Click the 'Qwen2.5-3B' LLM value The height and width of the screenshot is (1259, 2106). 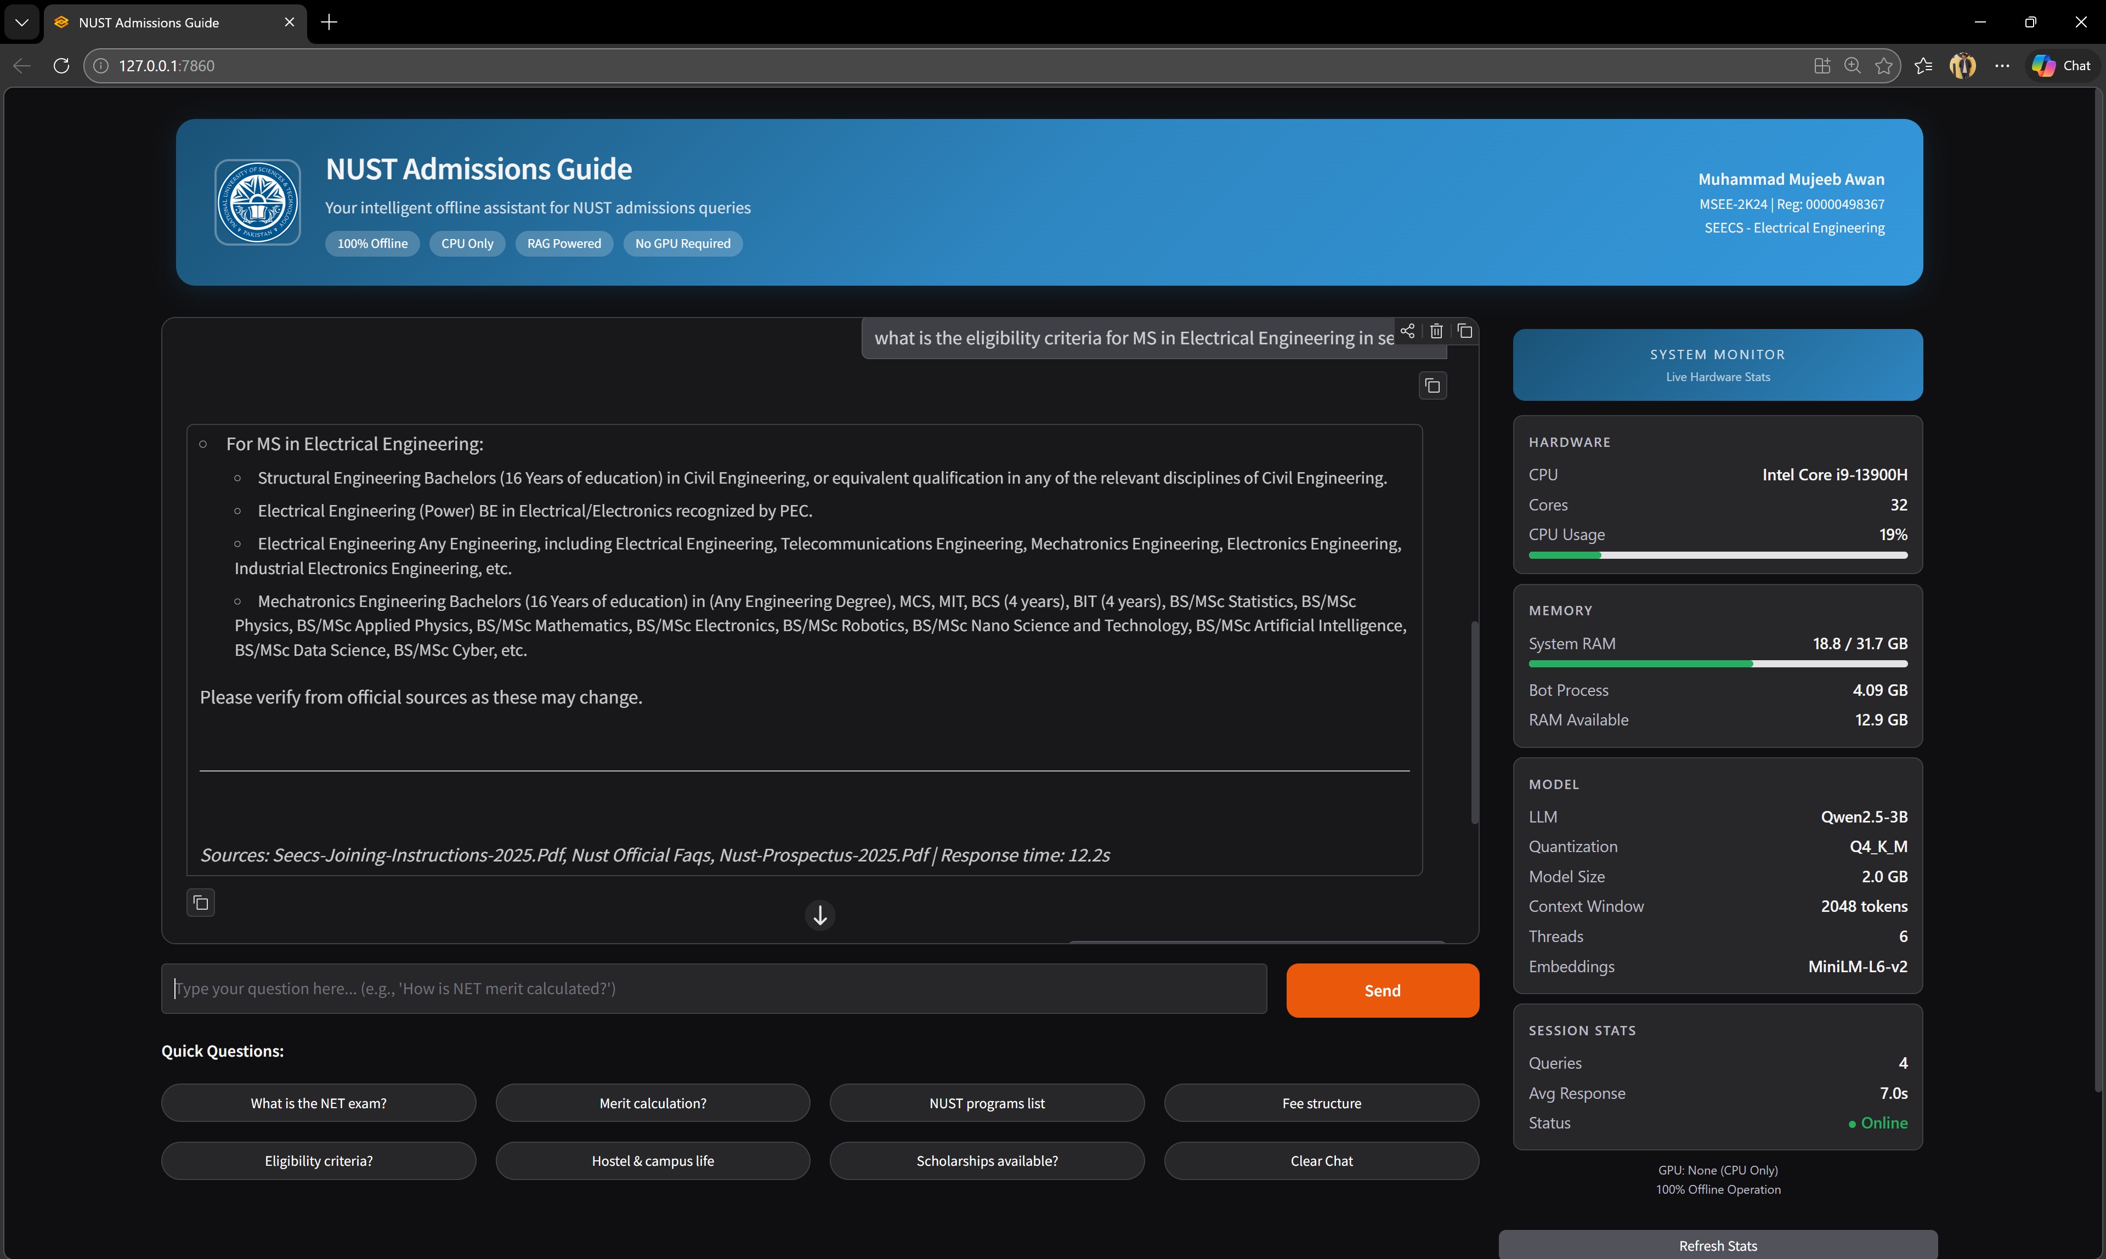1864,817
